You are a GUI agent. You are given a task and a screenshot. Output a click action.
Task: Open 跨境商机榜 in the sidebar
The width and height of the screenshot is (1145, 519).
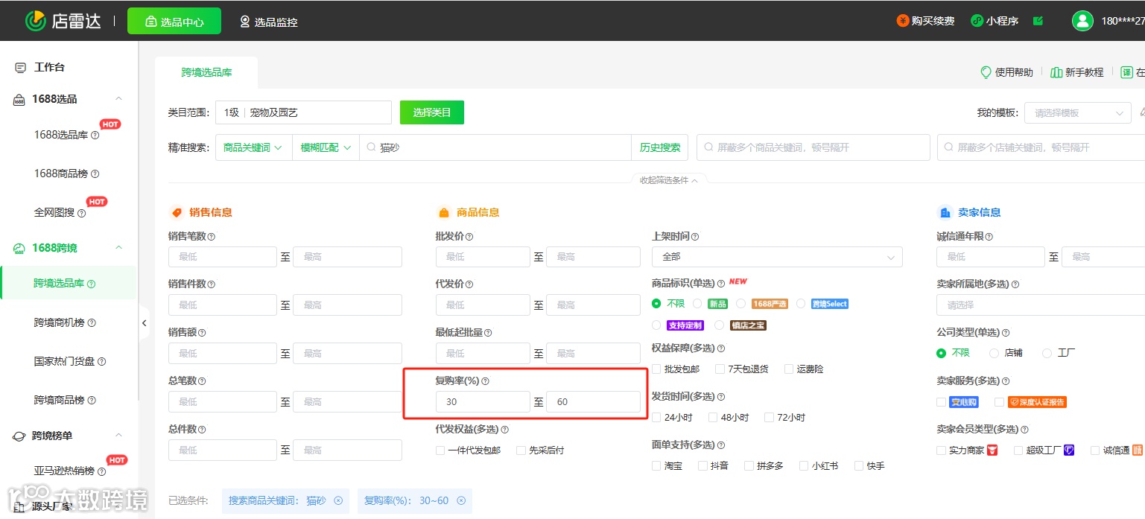66,322
